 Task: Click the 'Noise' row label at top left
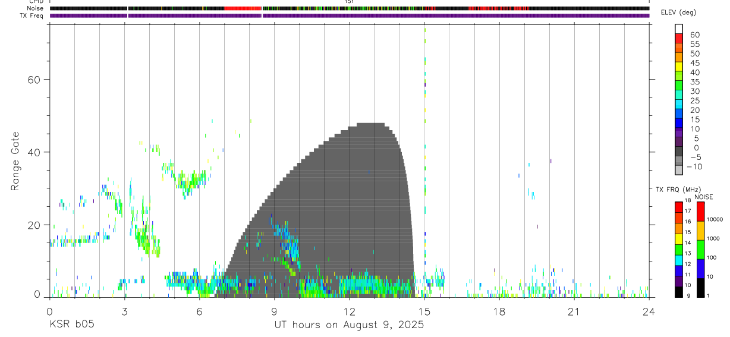[x=35, y=8]
